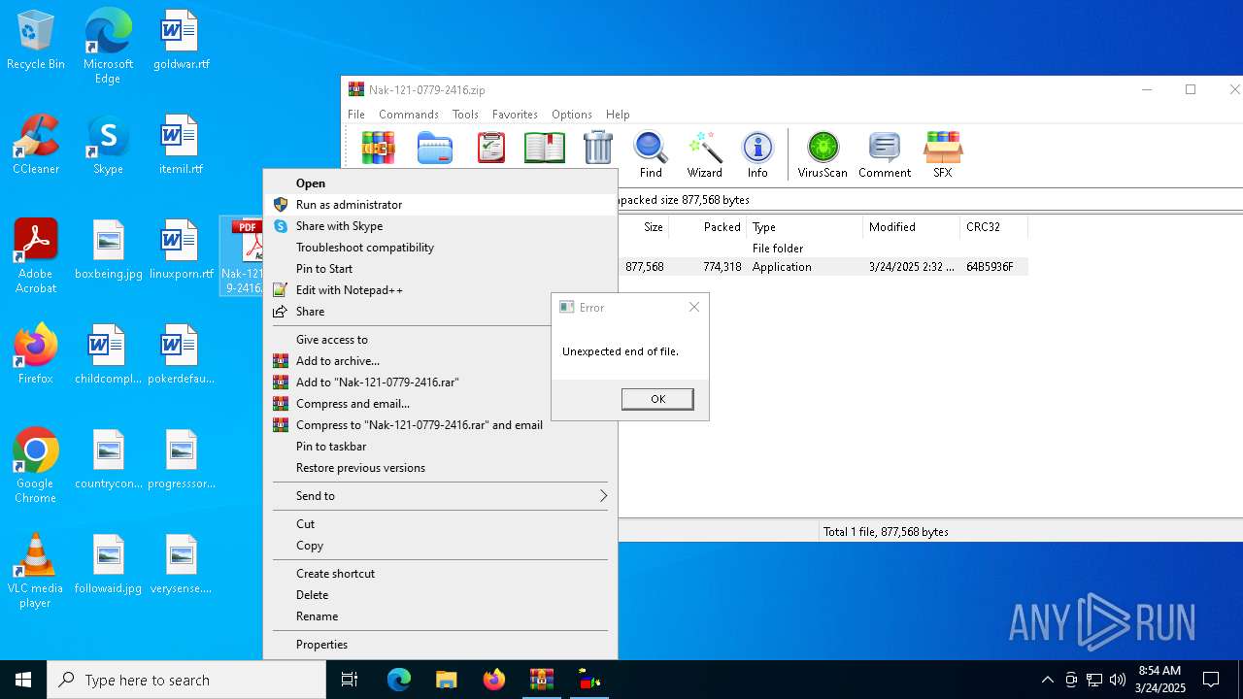Close the Error dialog with X
Viewport: 1243px width, 699px height.
tap(693, 307)
